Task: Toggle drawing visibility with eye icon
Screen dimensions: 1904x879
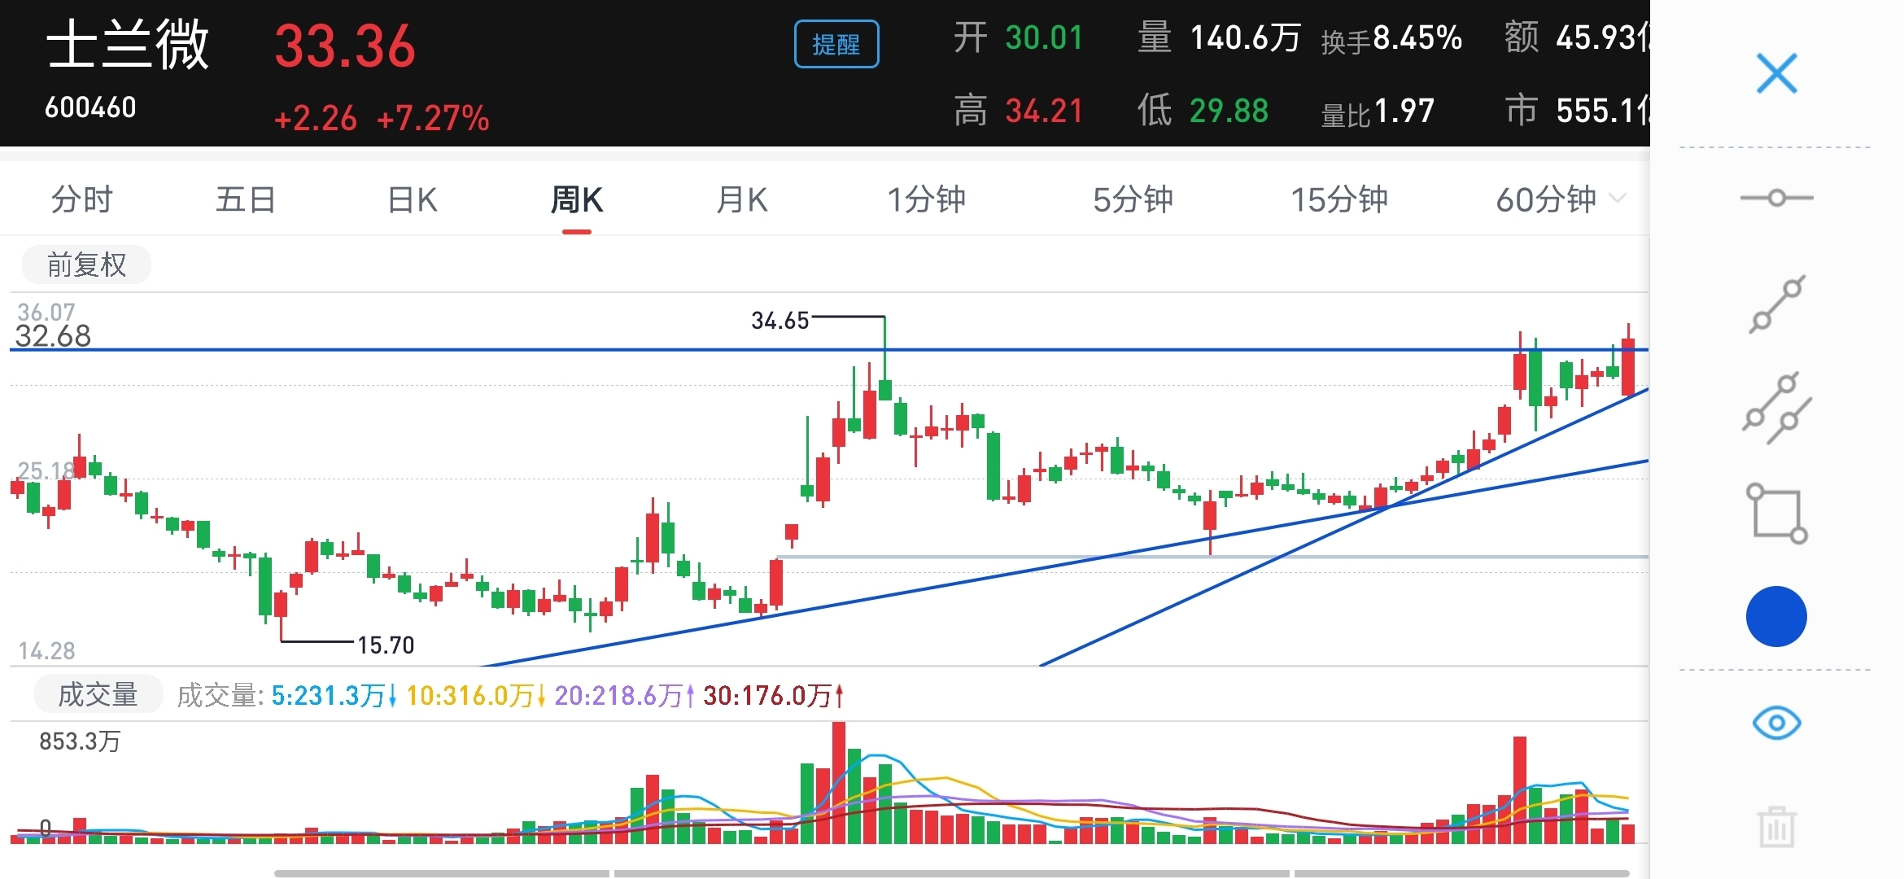Action: (1776, 723)
